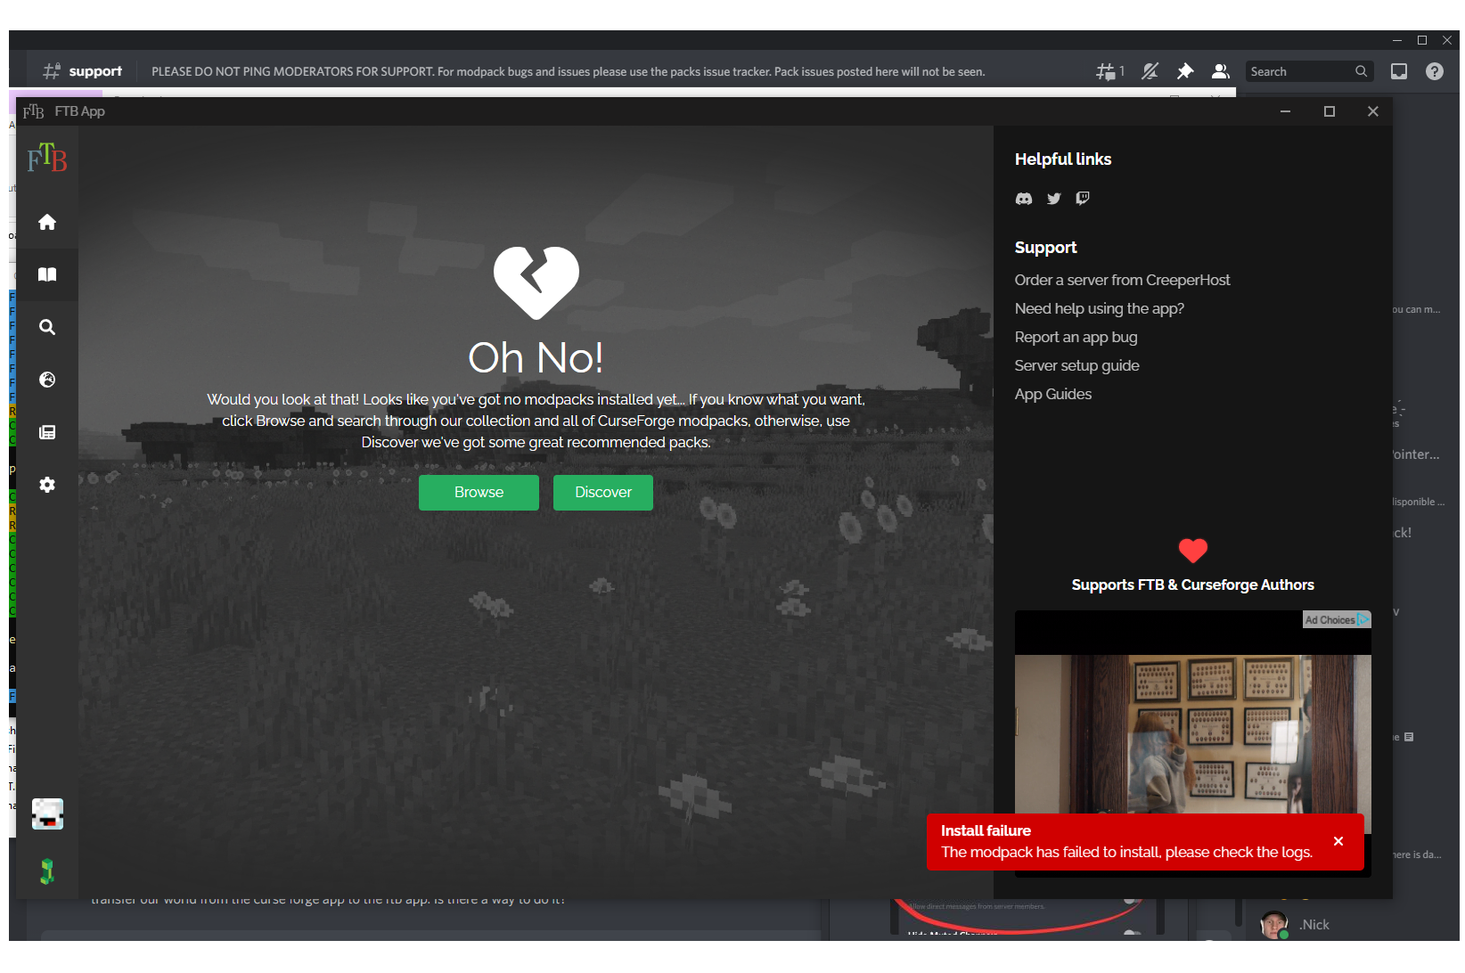The image size is (1465, 973).
Task: Open Discord pinned messages icon
Action: (x=1185, y=71)
